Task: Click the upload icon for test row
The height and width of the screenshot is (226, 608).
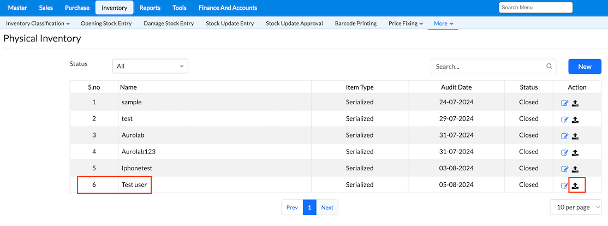Action: click(x=575, y=120)
